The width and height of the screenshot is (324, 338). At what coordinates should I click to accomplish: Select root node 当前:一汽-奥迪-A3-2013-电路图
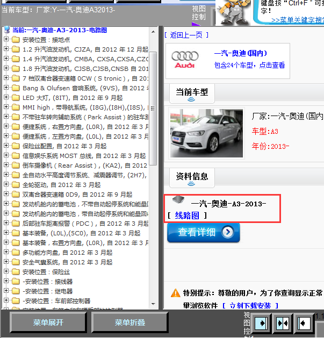coord(60,30)
